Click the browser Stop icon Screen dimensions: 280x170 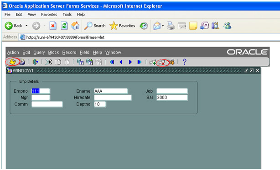[x=53, y=26]
